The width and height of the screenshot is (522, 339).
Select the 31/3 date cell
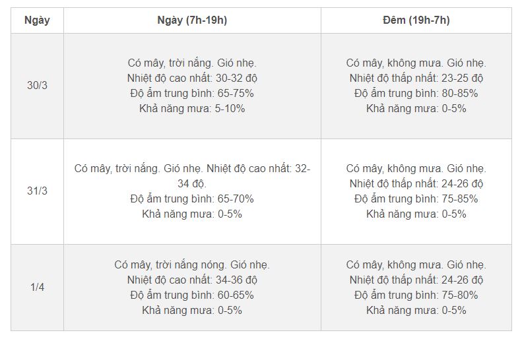tap(37, 191)
